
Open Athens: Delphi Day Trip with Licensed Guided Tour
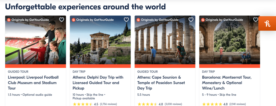click(x=98, y=83)
